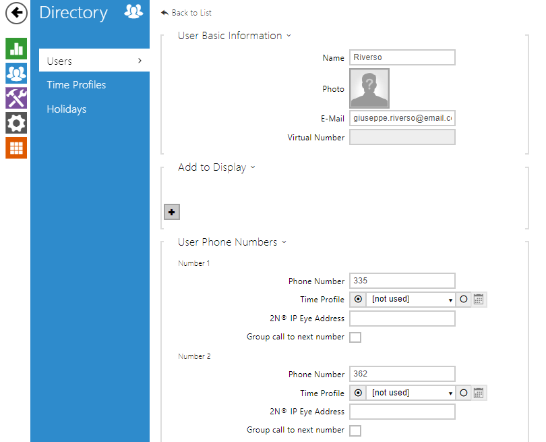
Task: Click the back arrow circle icon
Action: (16, 13)
